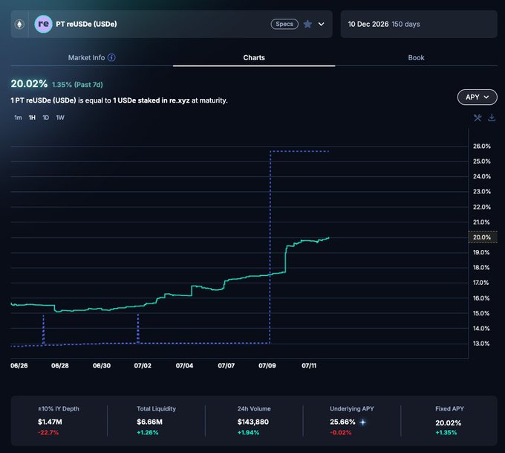Expand the market selector chevron
The height and width of the screenshot is (453, 505).
[321, 25]
